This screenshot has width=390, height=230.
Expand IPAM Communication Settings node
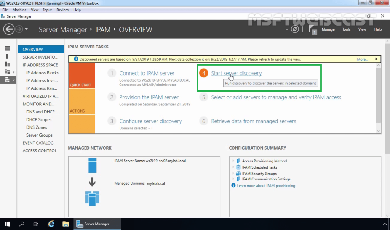(233, 179)
